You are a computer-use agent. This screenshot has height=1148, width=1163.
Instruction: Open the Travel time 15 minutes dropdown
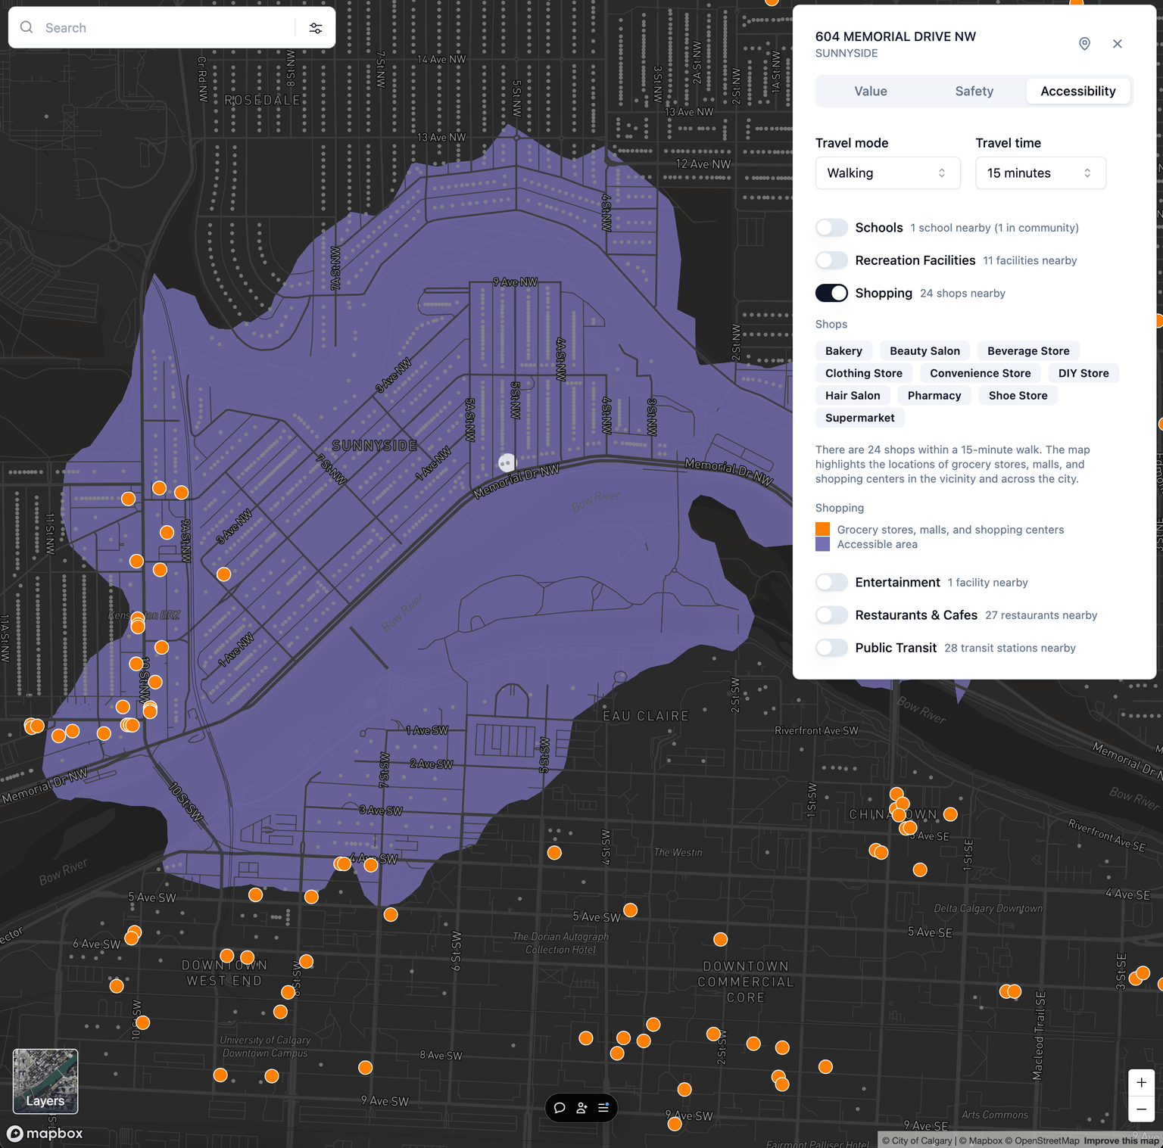1040,173
